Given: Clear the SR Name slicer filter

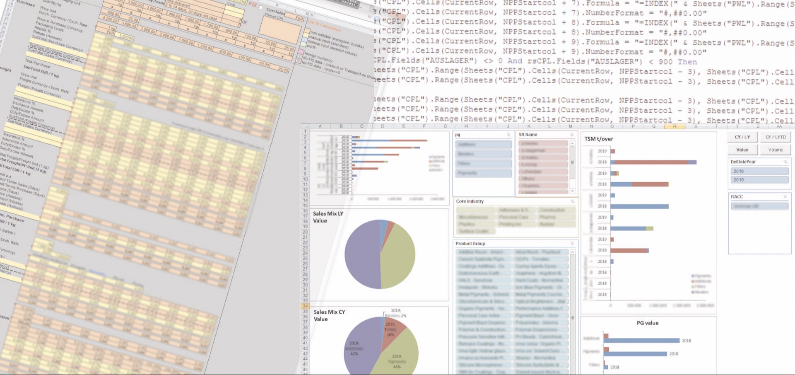Looking at the screenshot, I should (x=573, y=134).
